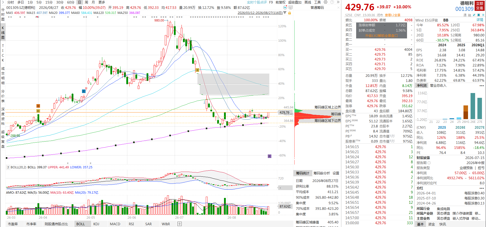Click the pulse diagnosis icon with red dot
486x227 pixels.
click(x=285, y=8)
